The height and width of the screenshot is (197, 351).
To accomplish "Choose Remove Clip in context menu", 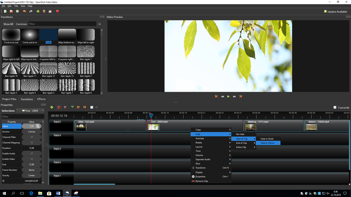I will click(x=202, y=181).
